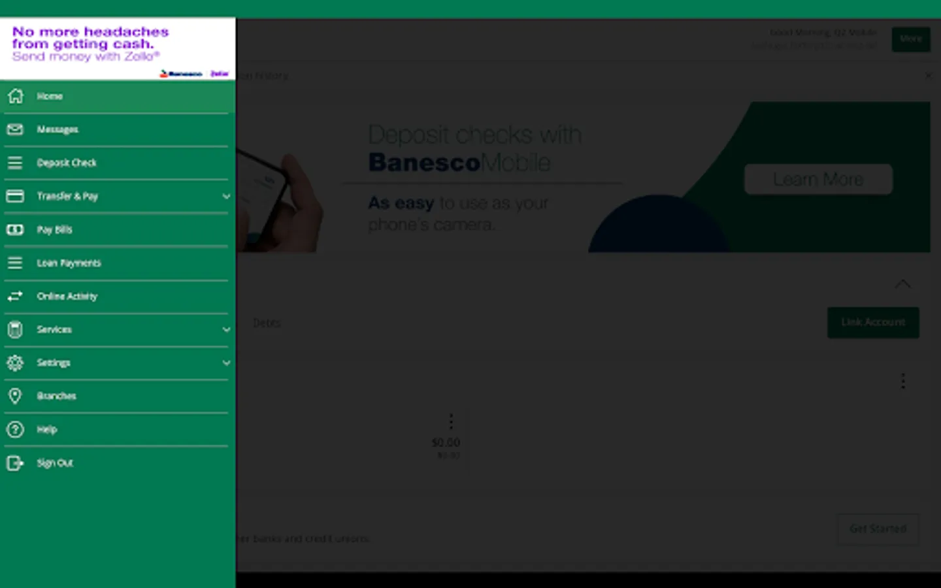Viewport: 941px width, 588px height.
Task: Click the Link Account button
Action: point(873,322)
